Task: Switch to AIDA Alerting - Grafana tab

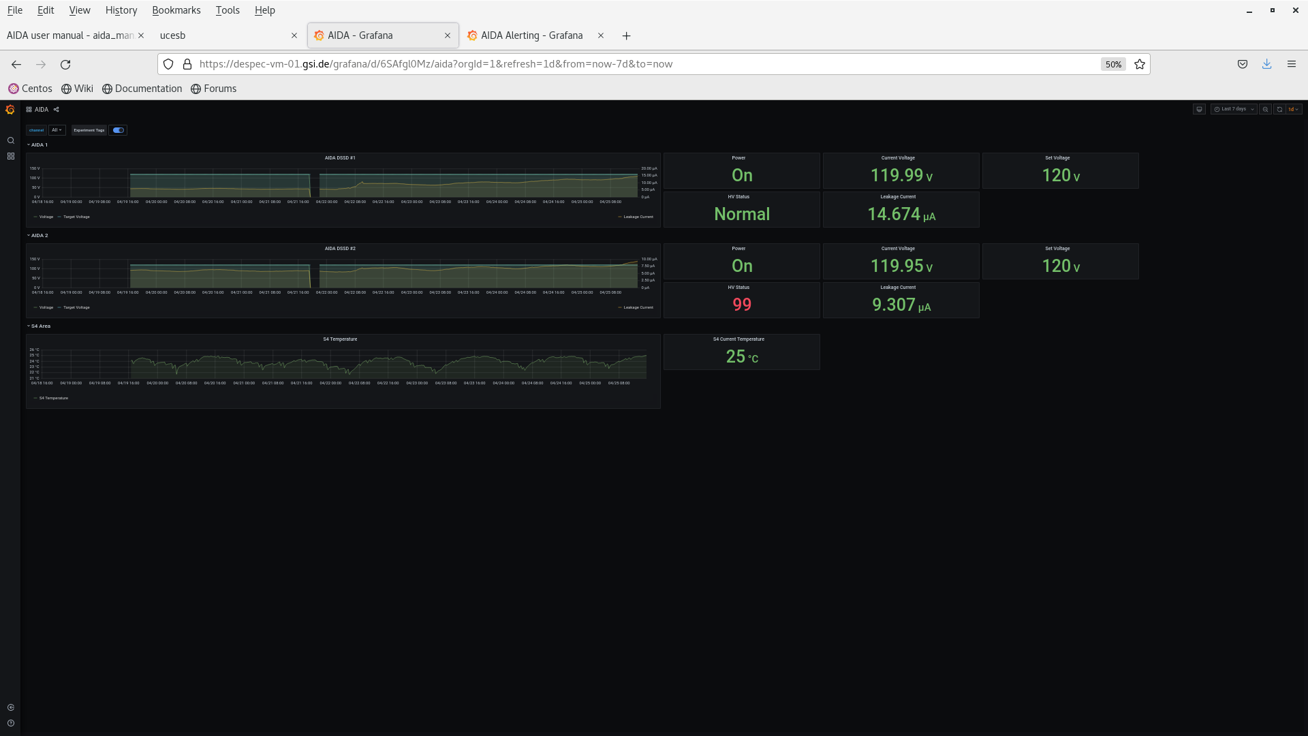Action: [531, 35]
